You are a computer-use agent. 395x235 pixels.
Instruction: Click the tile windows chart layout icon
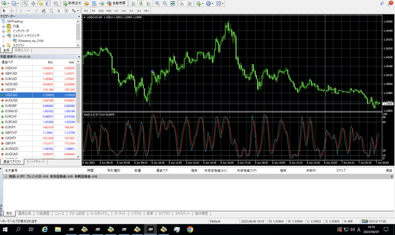[173, 3]
